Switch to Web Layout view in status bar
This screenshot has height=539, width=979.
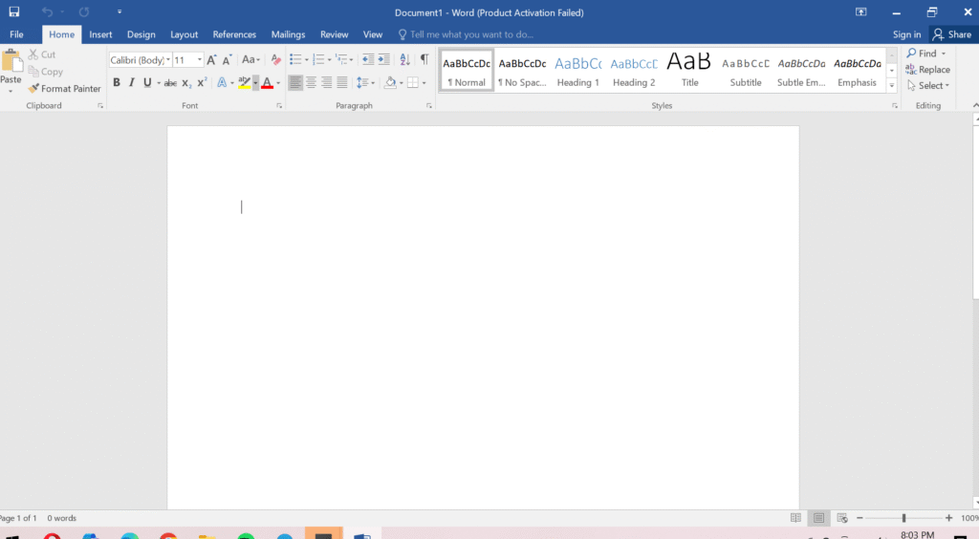[842, 518]
